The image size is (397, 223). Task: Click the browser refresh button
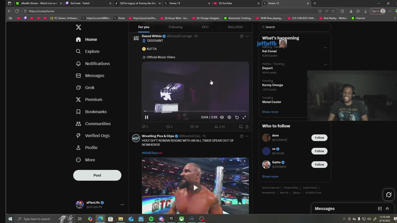pyautogui.click(x=17, y=11)
